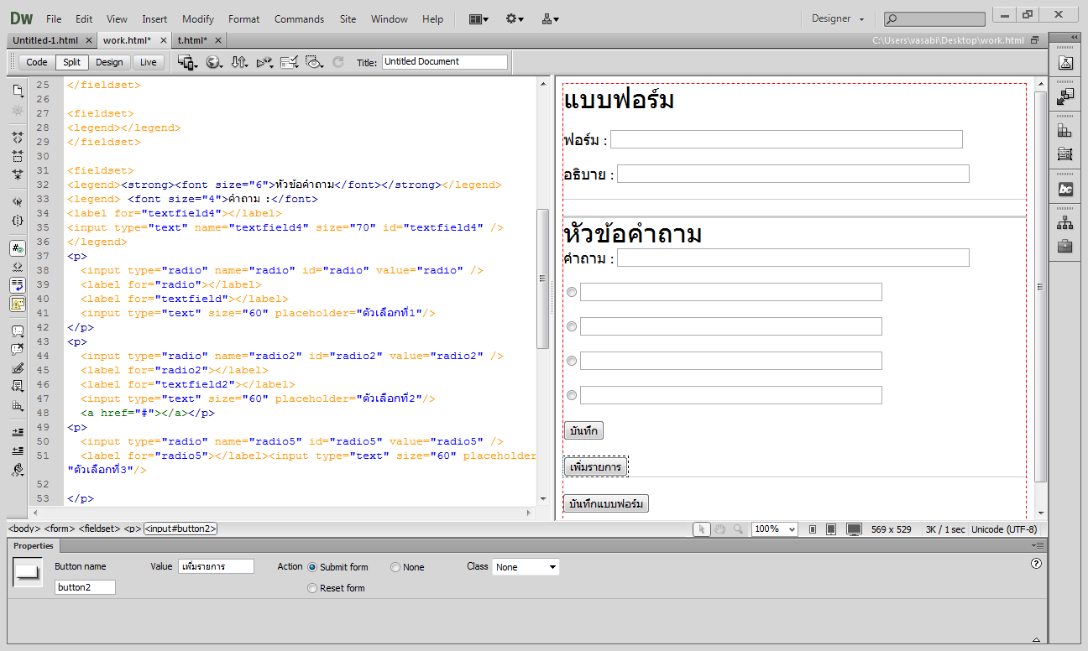The width and height of the screenshot is (1088, 651).
Task: Open Move or Convert CSS icon
Action: point(18,406)
